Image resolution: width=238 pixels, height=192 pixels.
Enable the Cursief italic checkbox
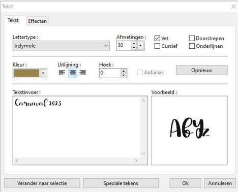click(157, 46)
